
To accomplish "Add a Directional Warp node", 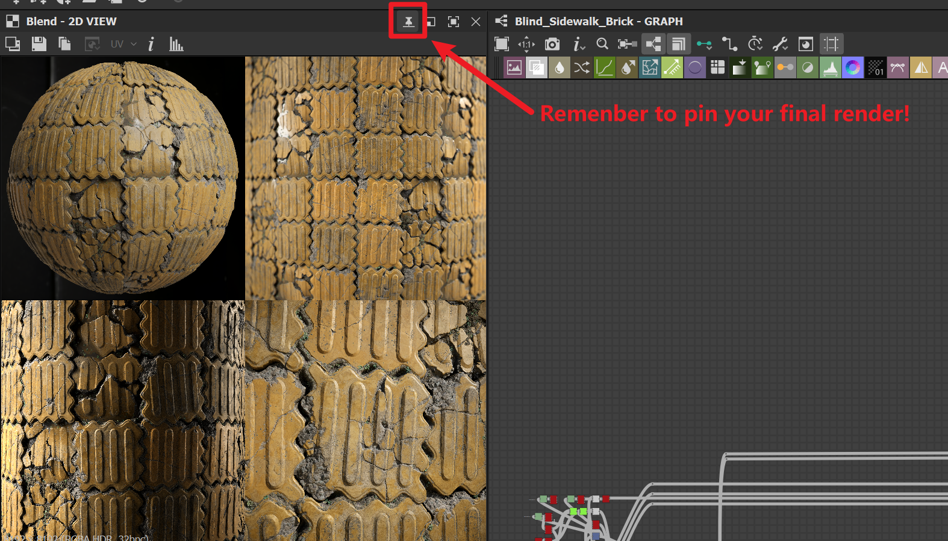I will coord(650,67).
